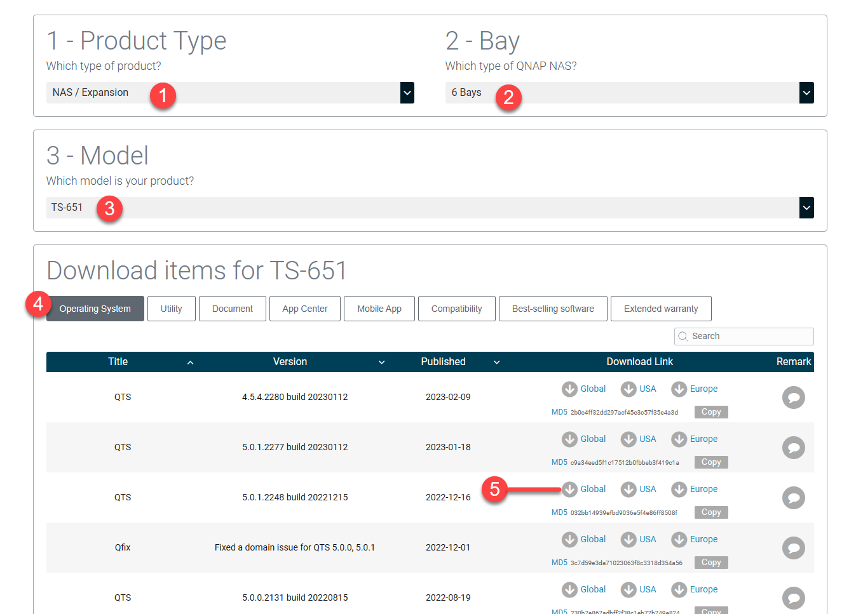Download USA icon for QTS 5.0.0.2131
This screenshot has height=614, width=856.
click(x=628, y=589)
